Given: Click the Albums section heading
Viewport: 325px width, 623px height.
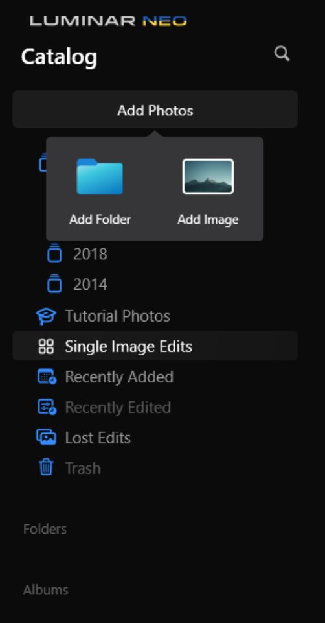Looking at the screenshot, I should point(45,590).
